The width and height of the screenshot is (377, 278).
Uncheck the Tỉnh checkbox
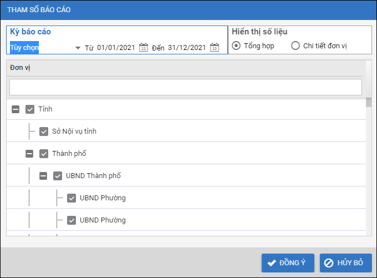pos(30,109)
